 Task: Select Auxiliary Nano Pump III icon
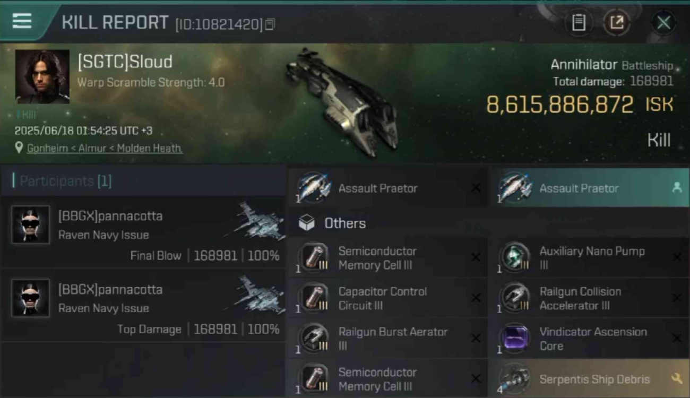coord(515,257)
